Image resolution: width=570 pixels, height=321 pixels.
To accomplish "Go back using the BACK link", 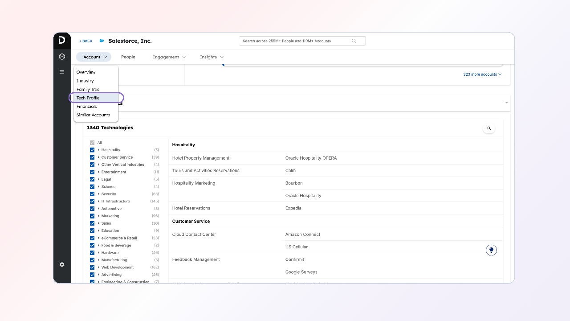I will point(86,41).
